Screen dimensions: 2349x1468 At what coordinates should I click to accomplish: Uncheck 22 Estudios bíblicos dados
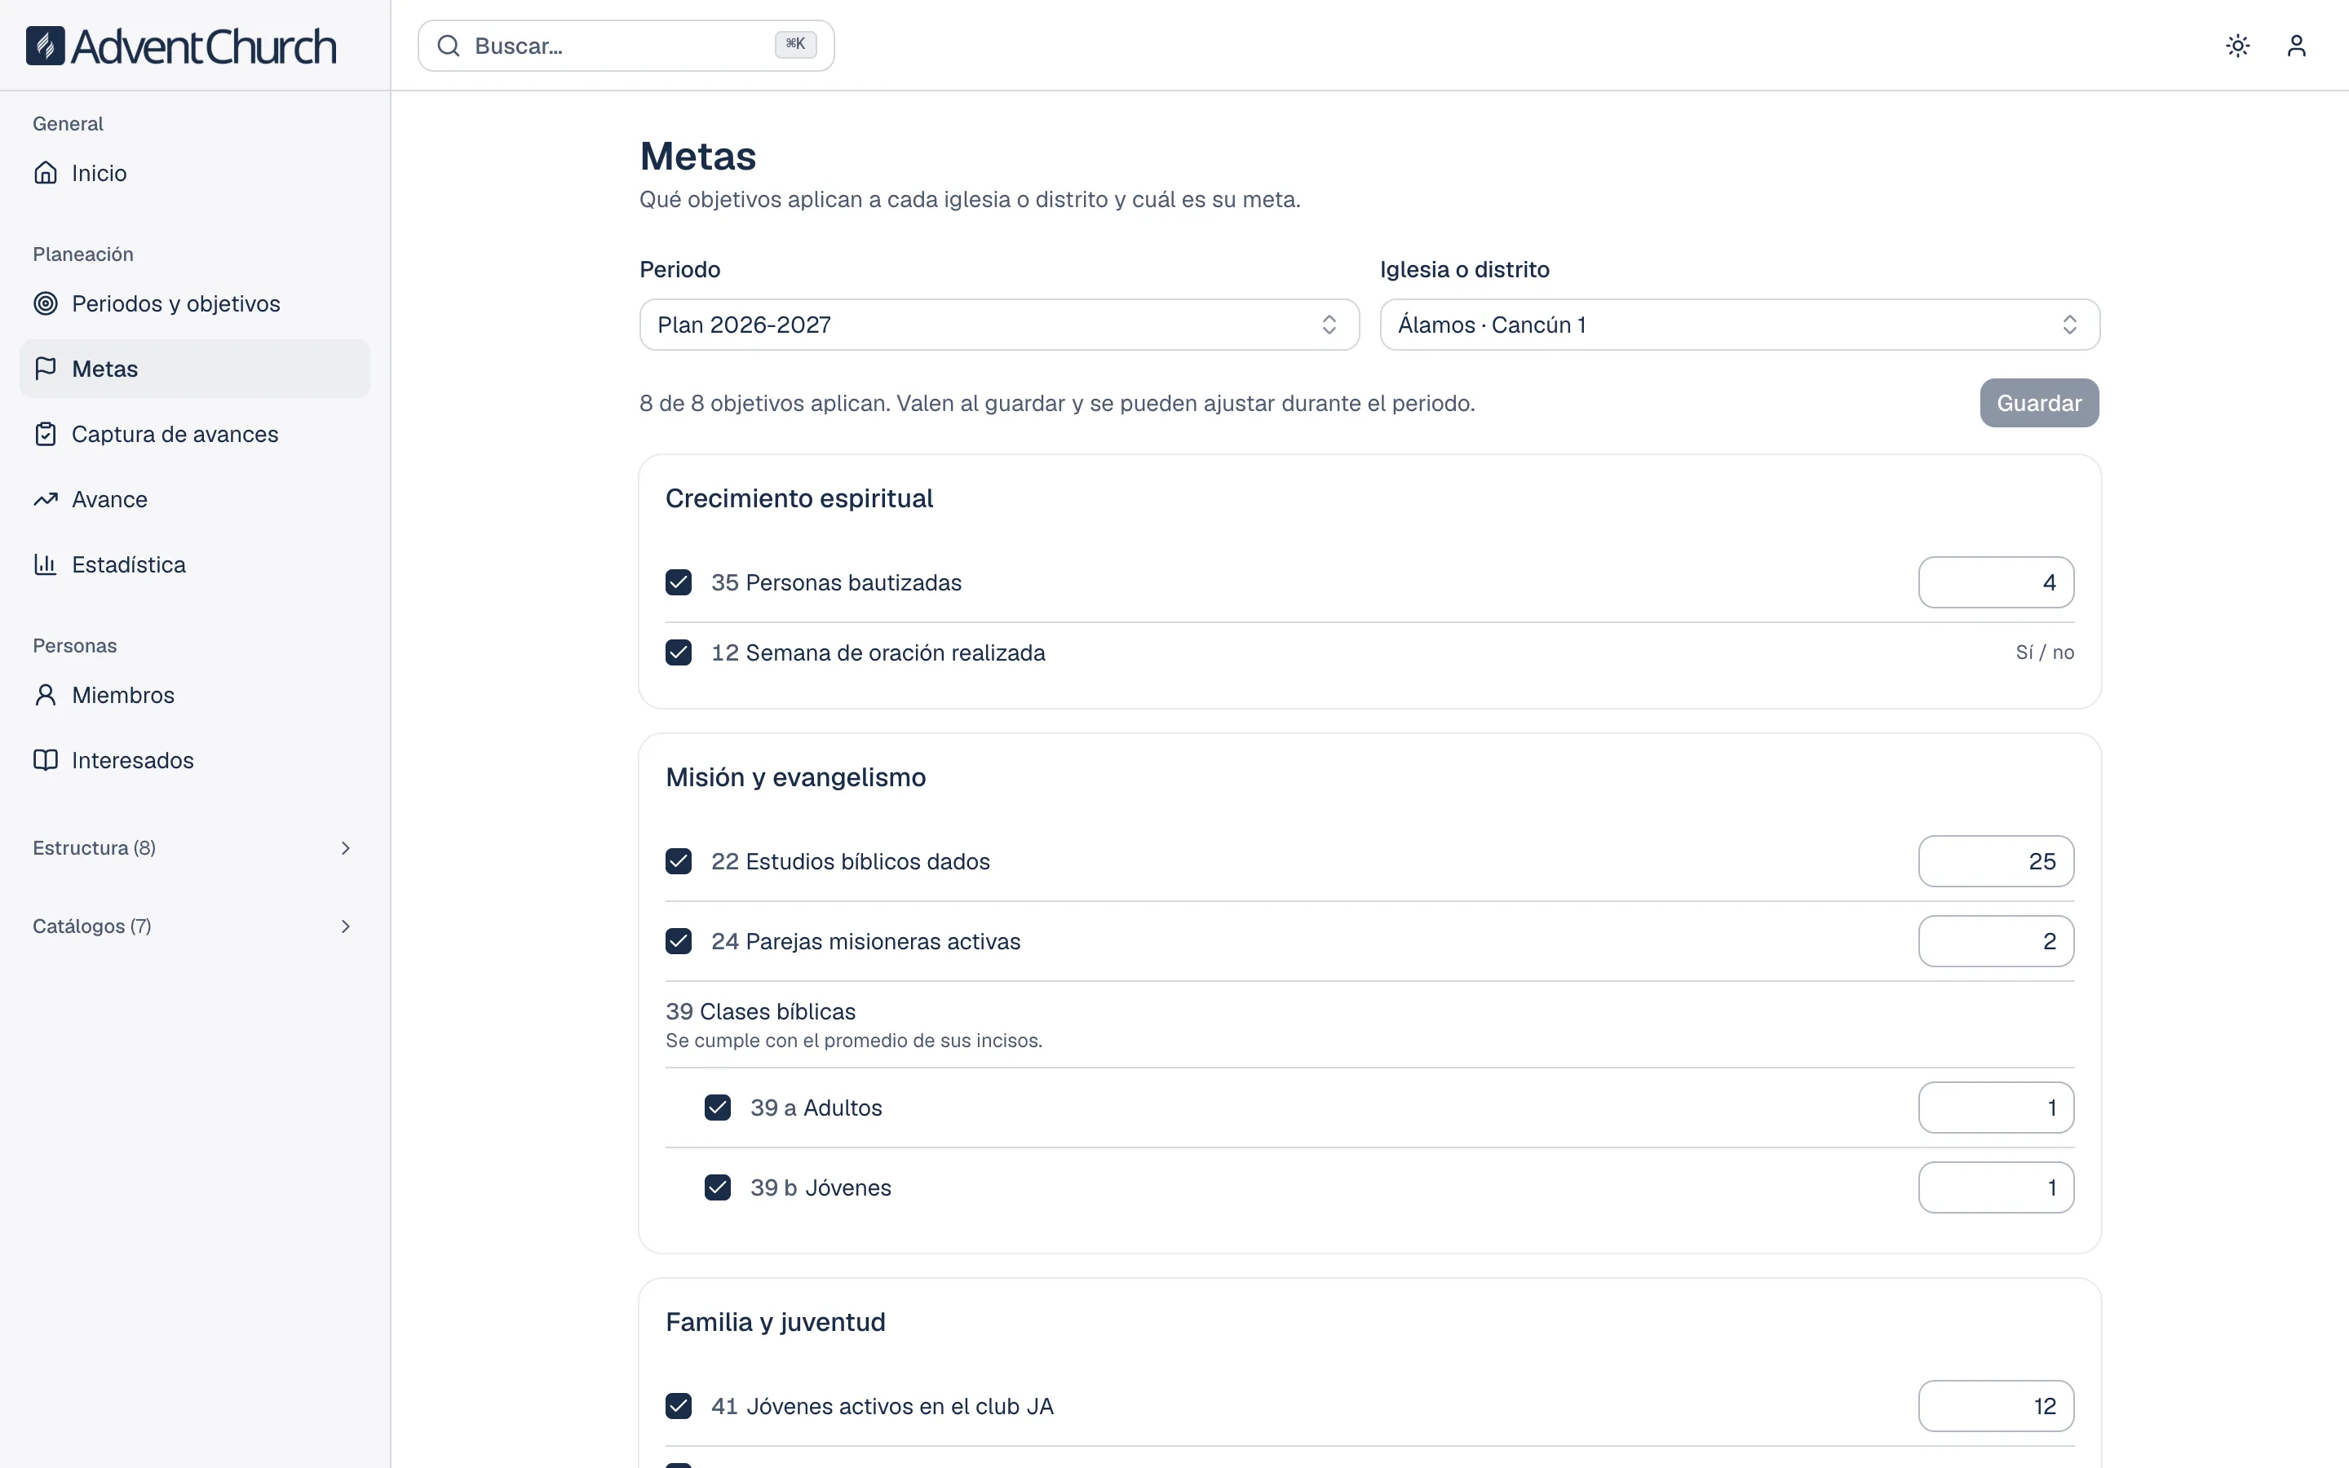tap(679, 861)
